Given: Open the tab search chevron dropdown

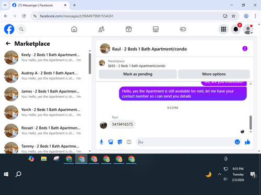Looking at the screenshot, I should (x=5, y=5).
